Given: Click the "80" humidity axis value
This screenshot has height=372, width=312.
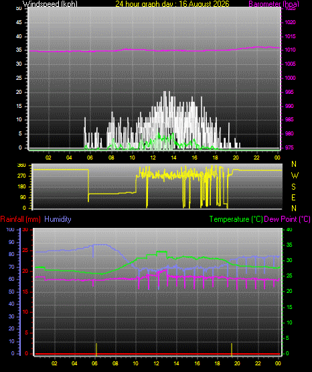Looking at the screenshot, I should click(x=11, y=254).
